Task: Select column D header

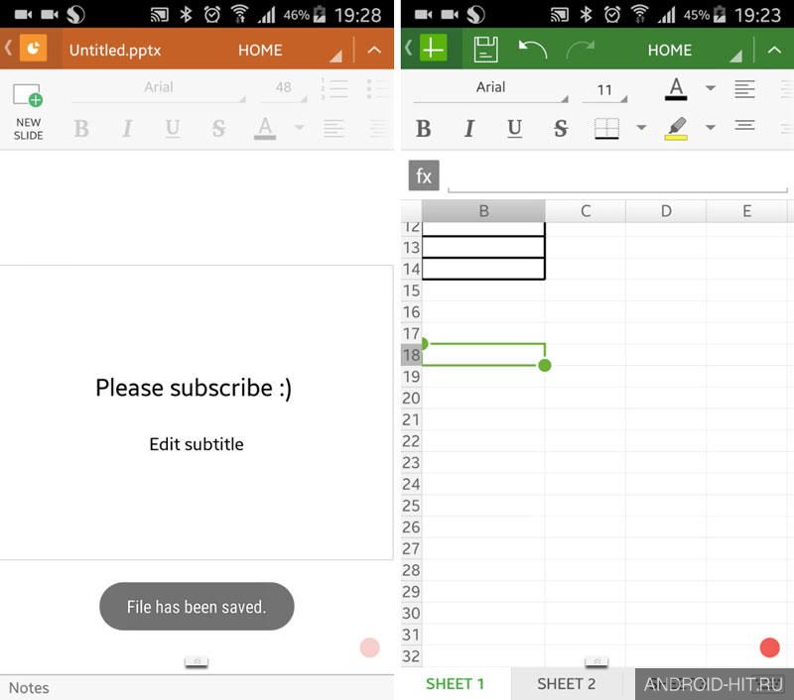Action: click(x=666, y=211)
